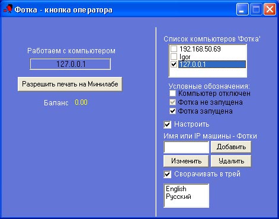Click the Имя или IP машины label

coord(210,136)
